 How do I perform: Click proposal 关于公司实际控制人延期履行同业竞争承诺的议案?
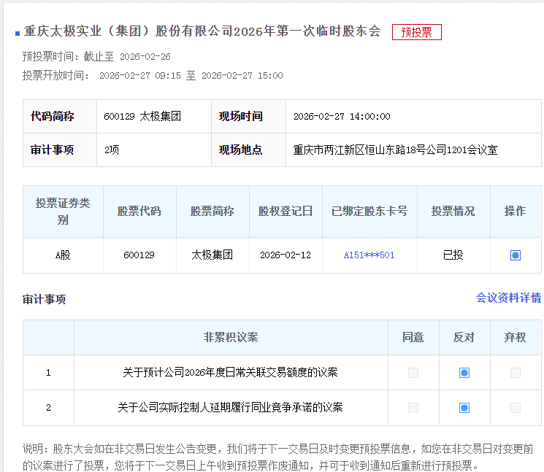230,408
